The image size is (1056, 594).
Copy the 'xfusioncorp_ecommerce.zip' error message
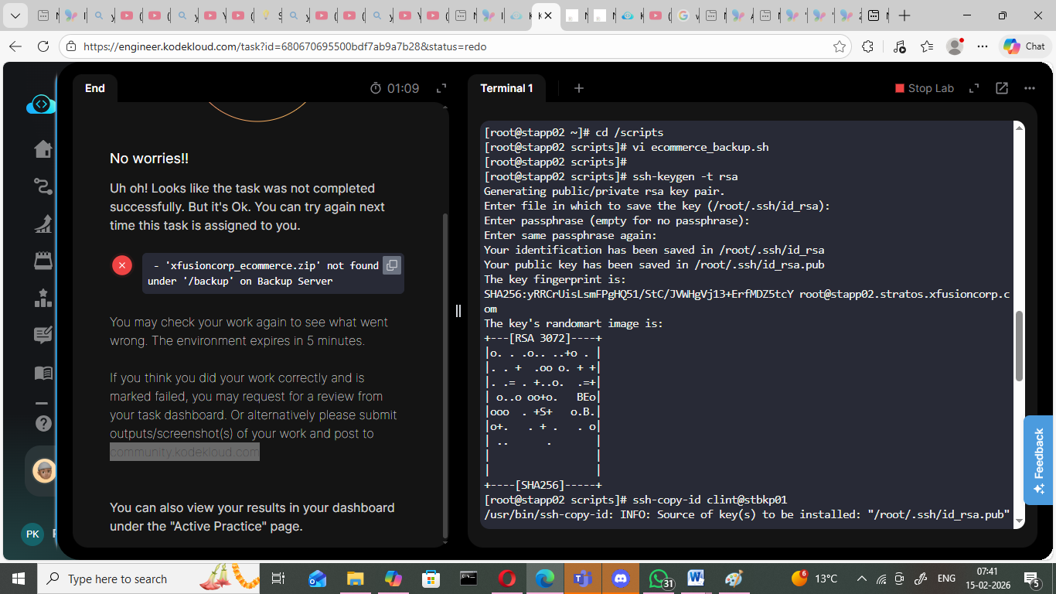pos(392,266)
